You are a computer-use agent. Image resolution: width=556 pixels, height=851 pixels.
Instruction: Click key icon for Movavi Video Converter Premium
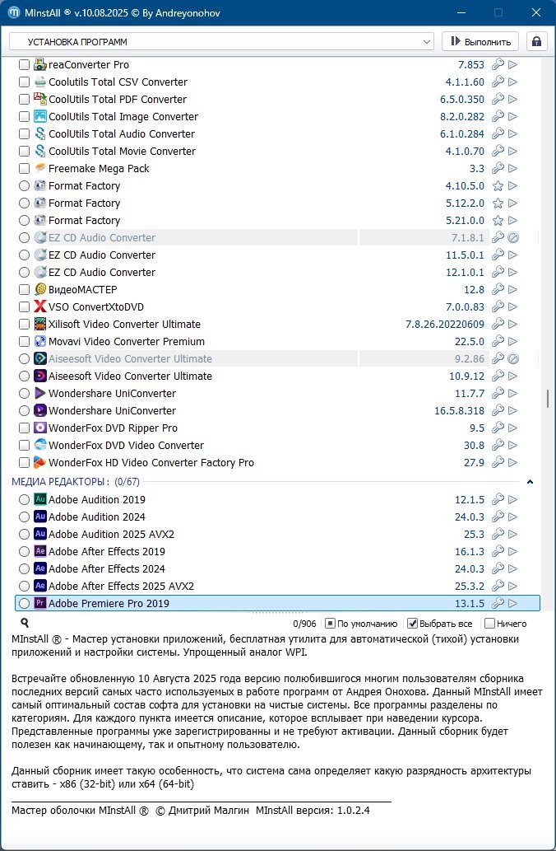(x=498, y=341)
